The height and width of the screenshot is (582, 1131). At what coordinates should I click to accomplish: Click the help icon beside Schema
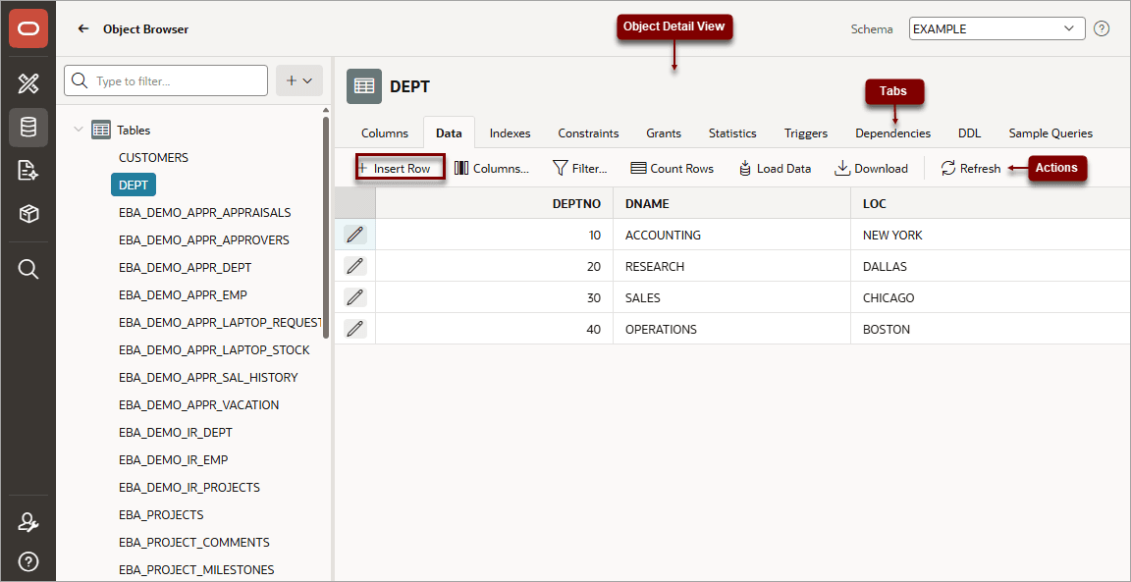[1102, 28]
